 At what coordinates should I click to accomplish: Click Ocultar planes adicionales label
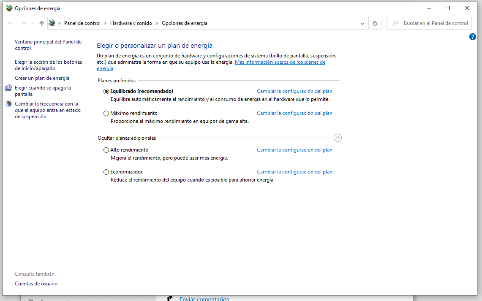pyautogui.click(x=127, y=138)
